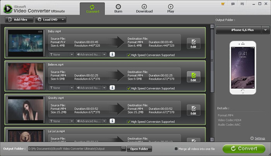The height and width of the screenshot is (156, 271).
Task: Click the iPhone preview image
Action: coord(243,68)
